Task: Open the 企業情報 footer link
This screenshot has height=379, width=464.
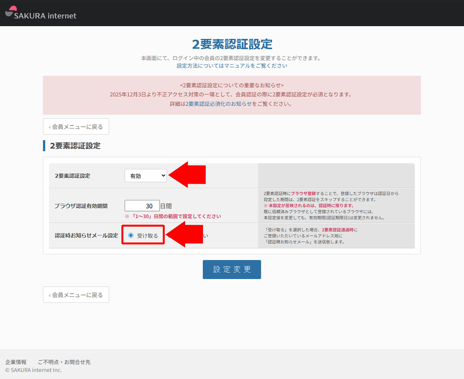Action: tap(16, 362)
